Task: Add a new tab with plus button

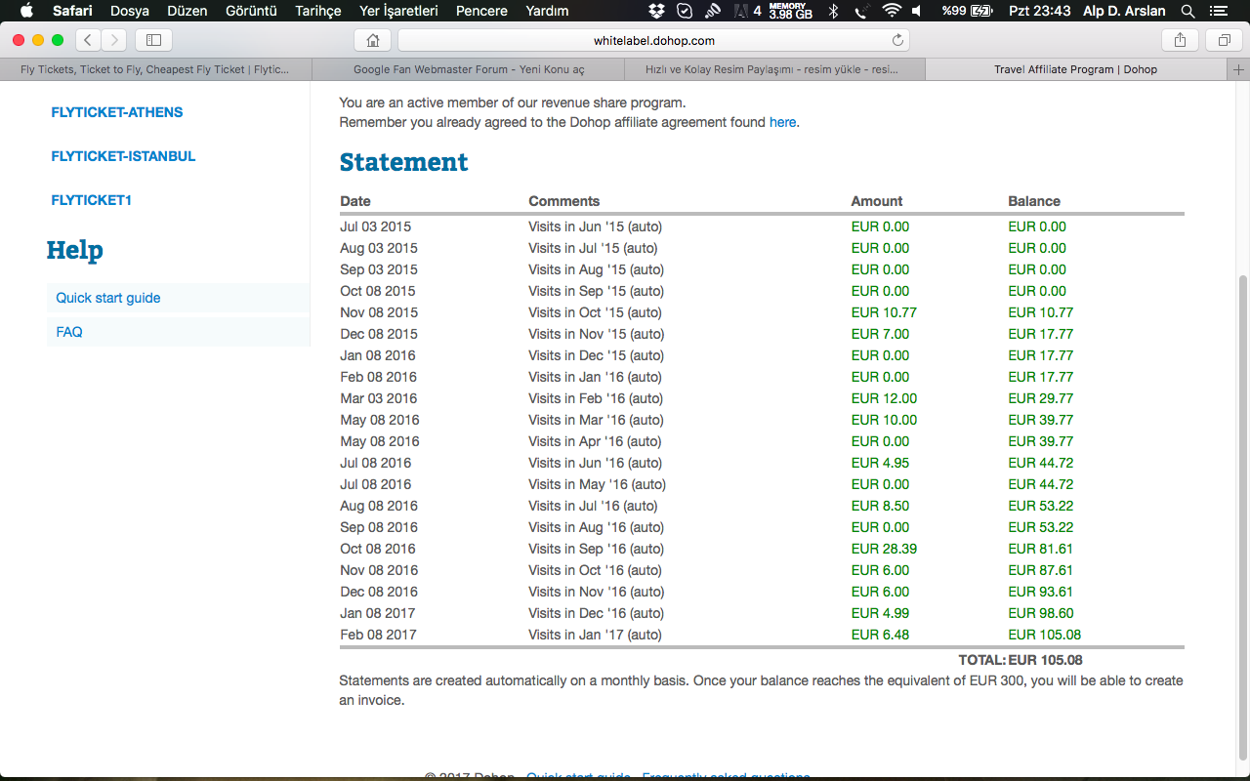Action: [x=1239, y=70]
